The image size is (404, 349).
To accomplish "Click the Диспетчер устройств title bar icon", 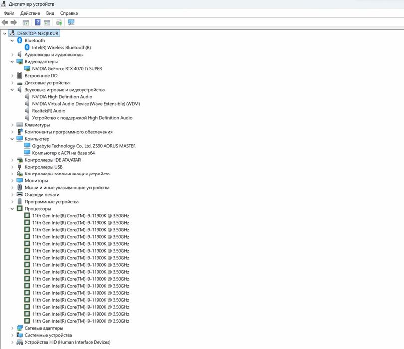I will point(3,4).
